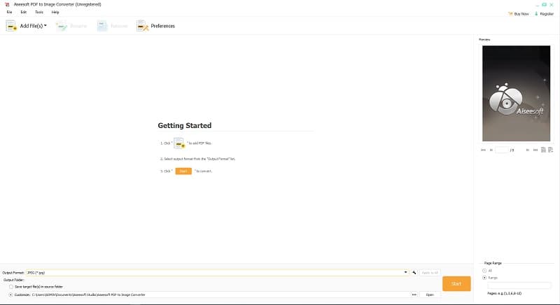Screen dimensions: 560x305
Task: Expand the Add File(s) dropdown arrow
Action: (x=45, y=26)
